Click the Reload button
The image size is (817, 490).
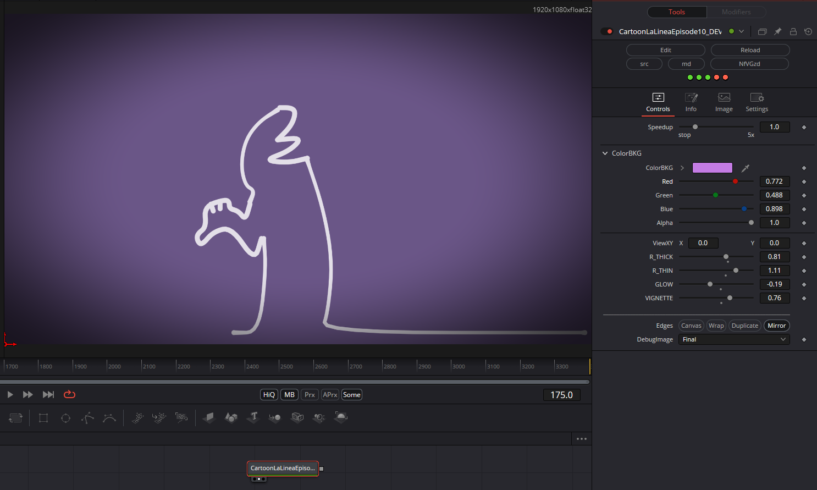click(x=750, y=50)
